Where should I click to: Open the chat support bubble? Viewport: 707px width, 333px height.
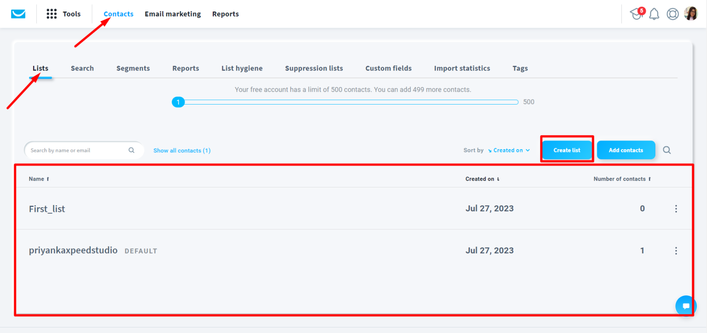[x=685, y=305]
